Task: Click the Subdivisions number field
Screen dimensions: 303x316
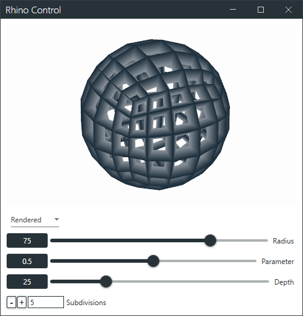Action: 46,302
